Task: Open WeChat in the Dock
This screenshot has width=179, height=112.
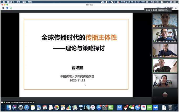Action: pyautogui.click(x=131, y=108)
